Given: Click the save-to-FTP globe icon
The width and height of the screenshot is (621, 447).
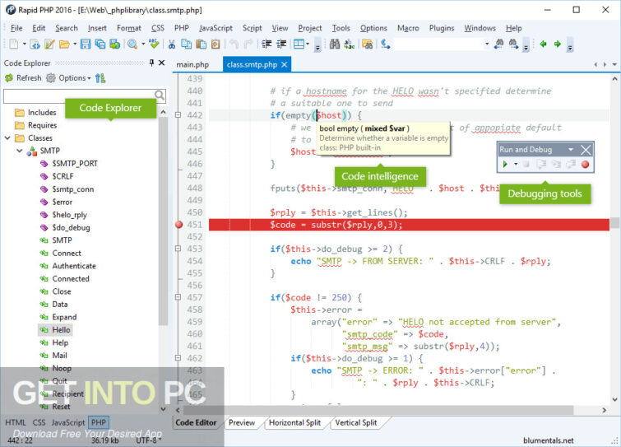Looking at the screenshot, I should point(115,44).
